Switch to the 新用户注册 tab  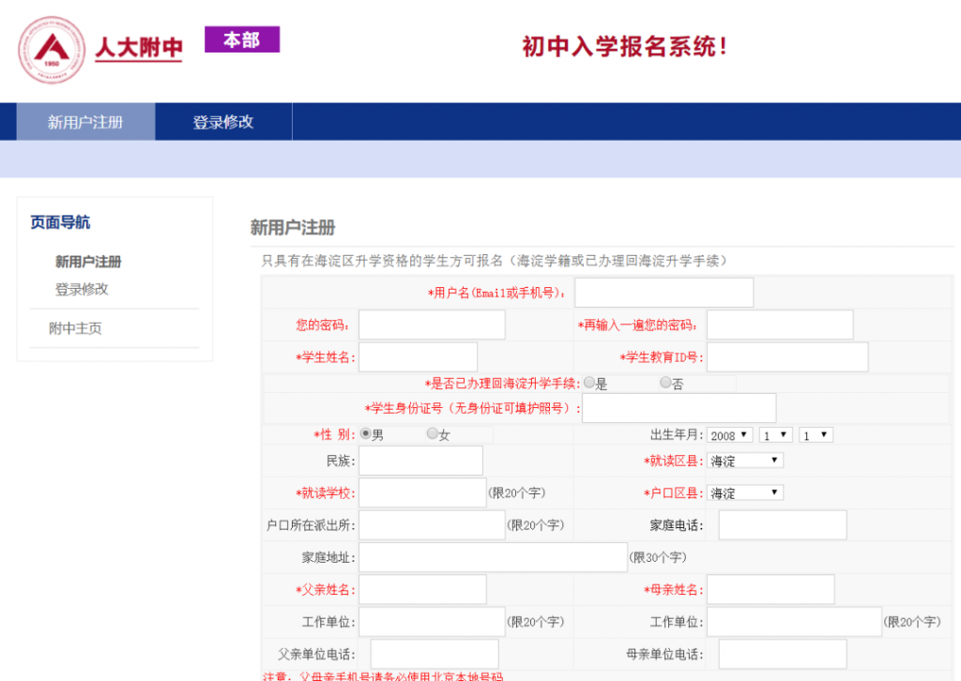click(x=85, y=122)
